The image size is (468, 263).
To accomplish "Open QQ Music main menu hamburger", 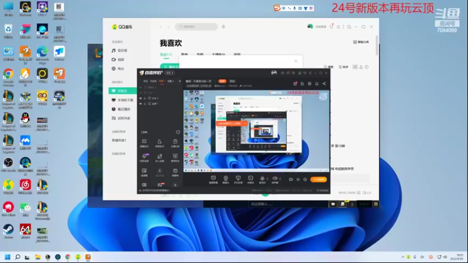I will tap(338, 26).
